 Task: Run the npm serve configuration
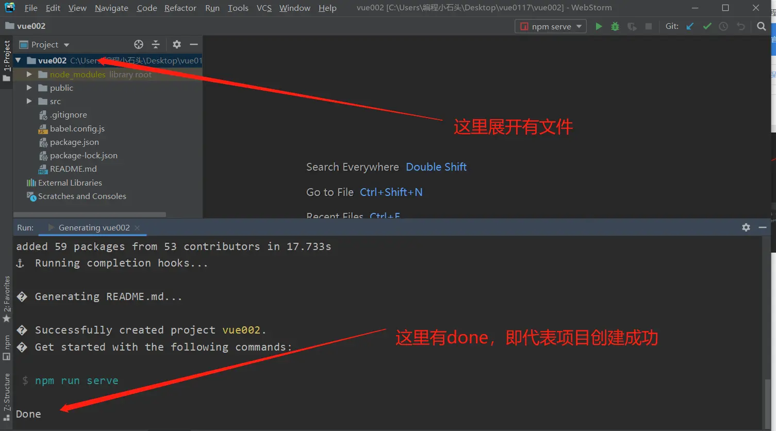coord(599,26)
